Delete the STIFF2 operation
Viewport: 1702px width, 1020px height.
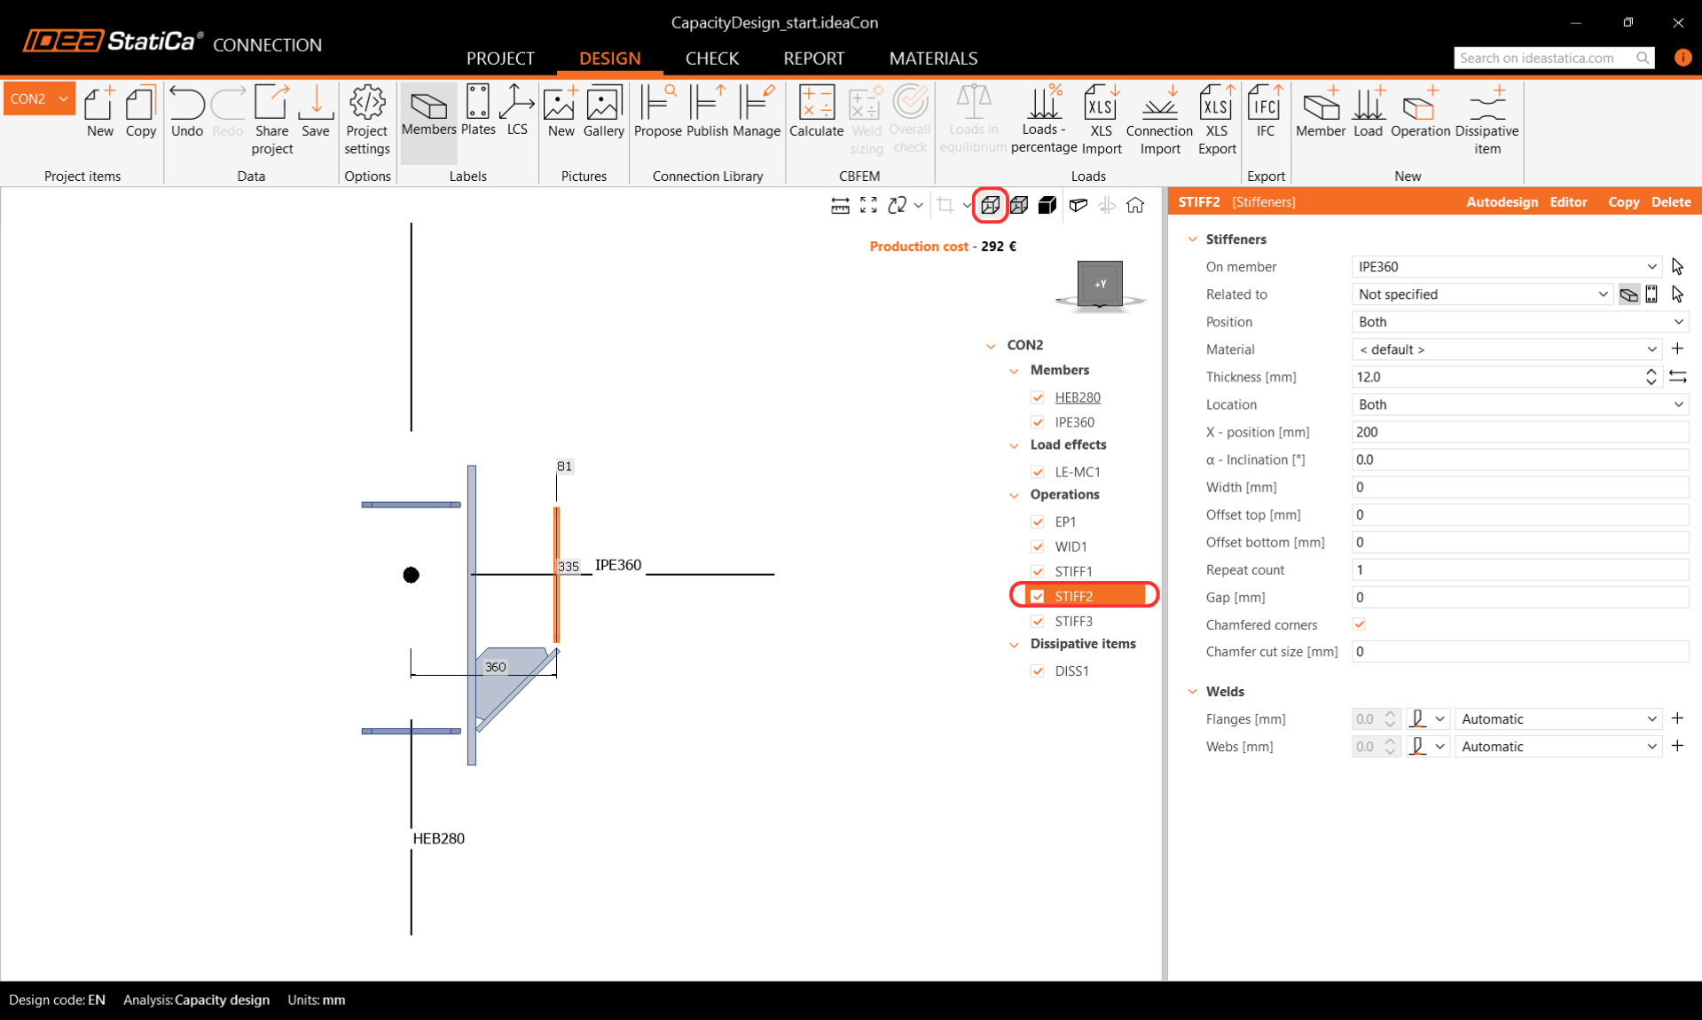point(1671,202)
